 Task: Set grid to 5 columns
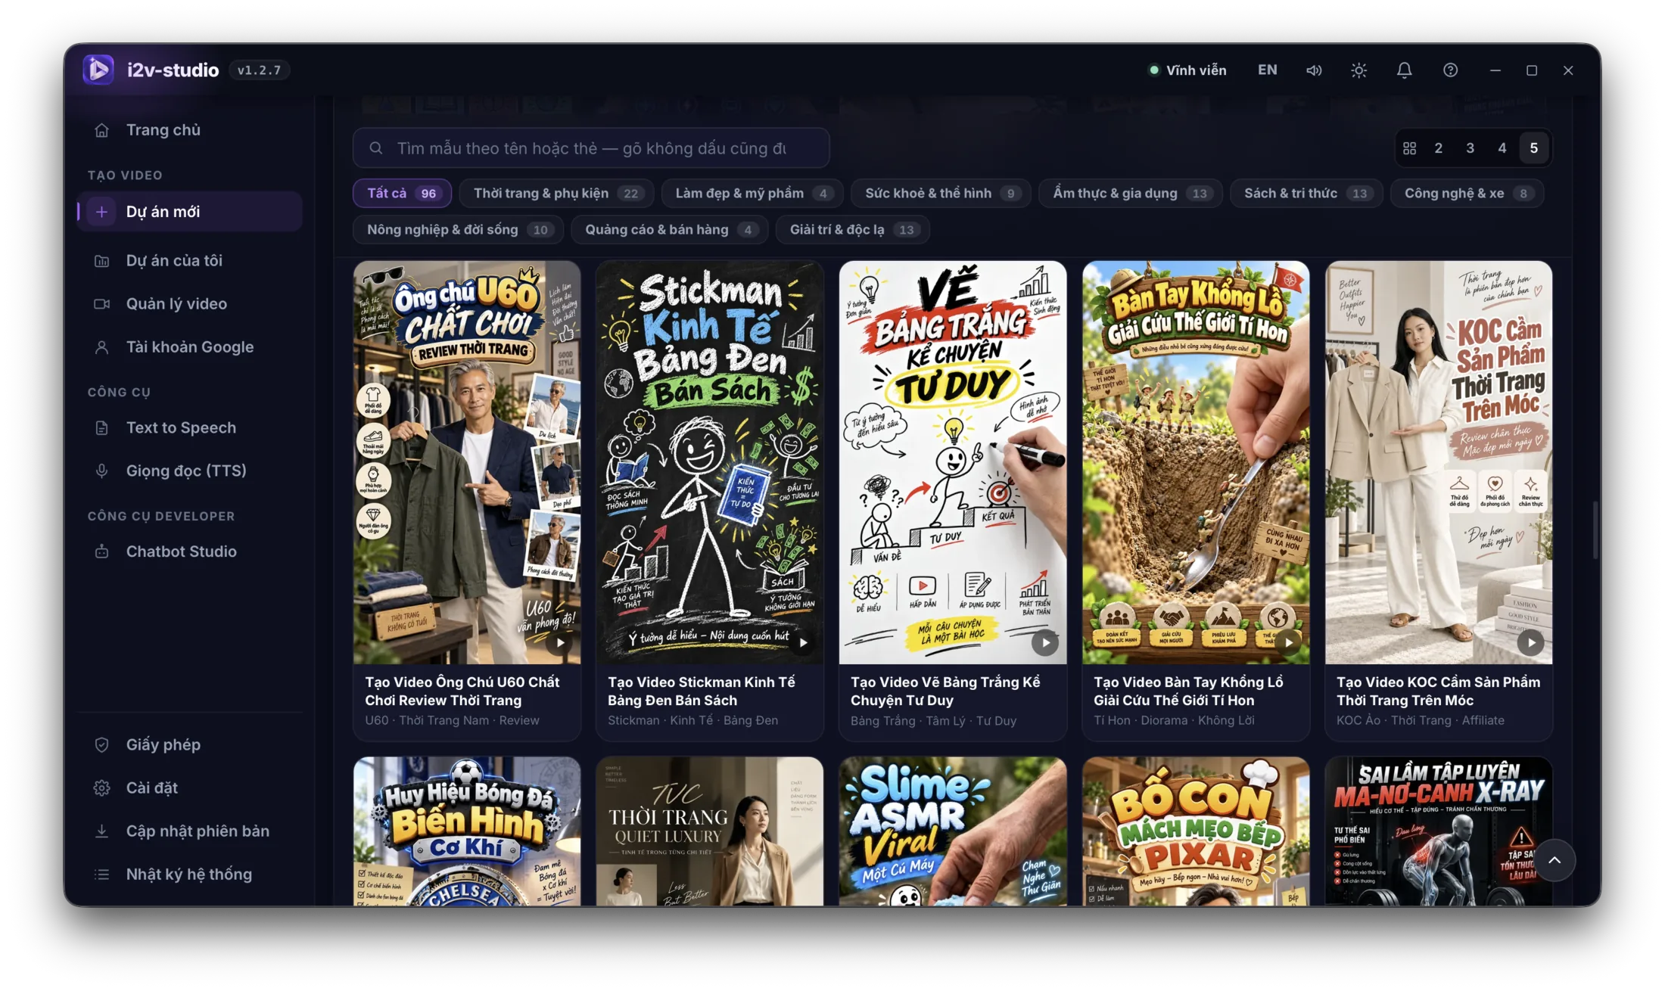tap(1533, 148)
